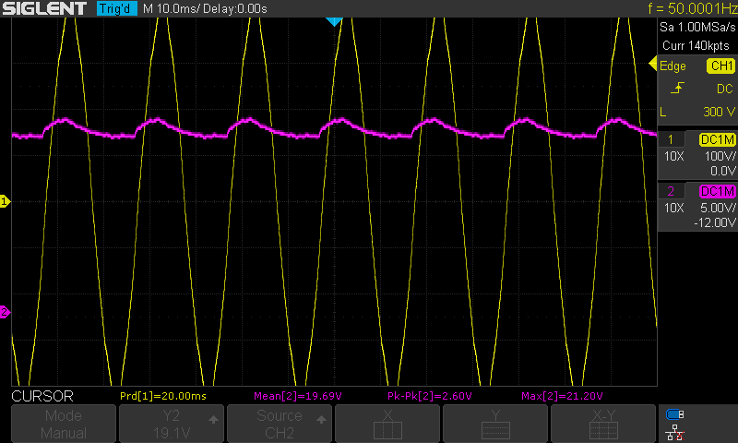The image size is (738, 443).
Task: Select the timebase M 10.0ms readout
Action: pos(170,8)
